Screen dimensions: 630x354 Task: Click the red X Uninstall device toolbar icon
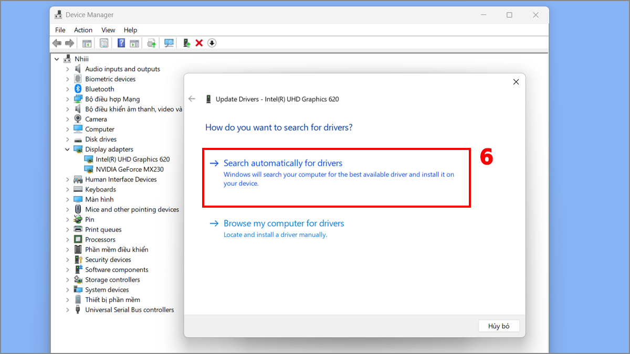tap(198, 43)
